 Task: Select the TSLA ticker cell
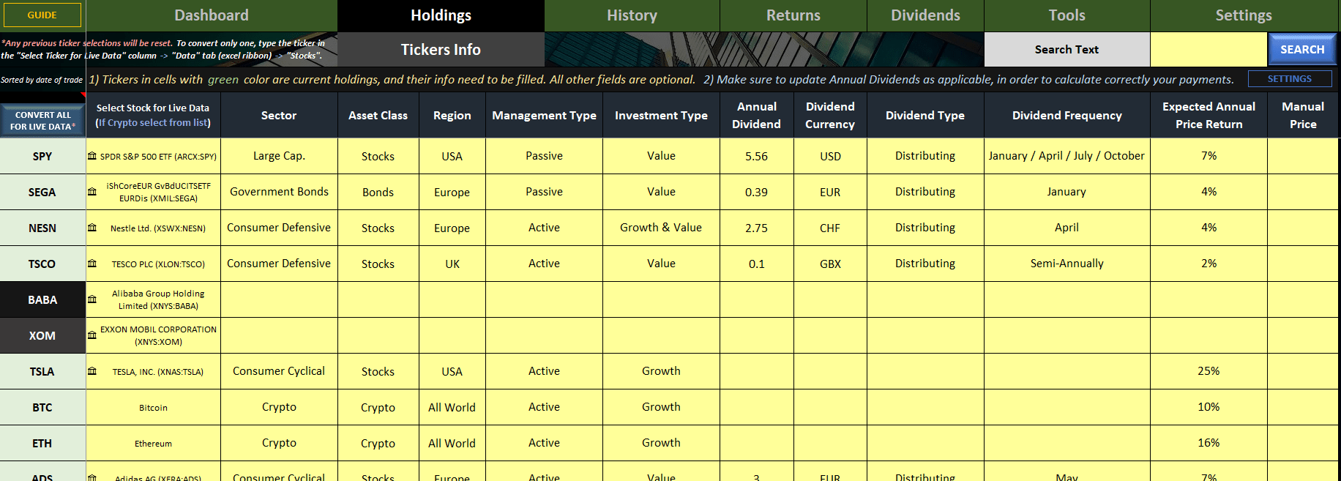42,371
